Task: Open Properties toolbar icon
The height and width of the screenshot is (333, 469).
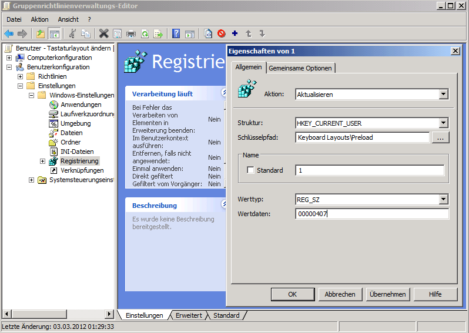Action: coord(118,34)
